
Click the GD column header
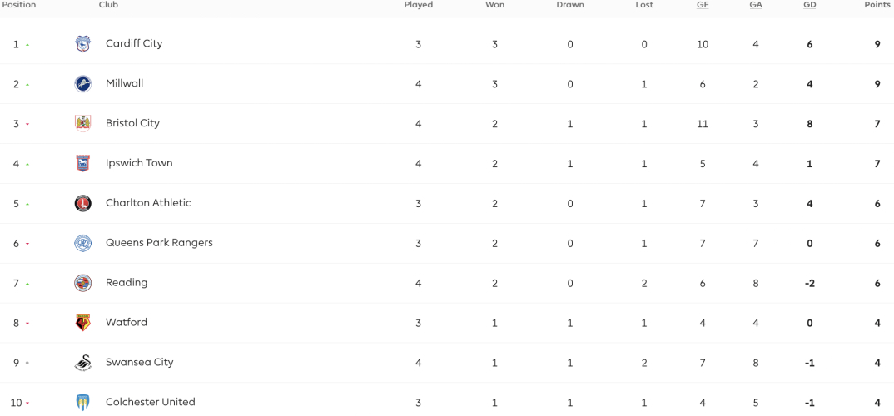(810, 5)
